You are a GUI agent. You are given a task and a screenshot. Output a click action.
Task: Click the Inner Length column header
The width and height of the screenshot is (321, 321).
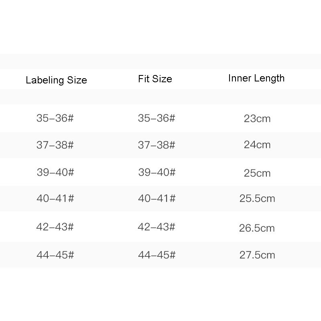256,78
